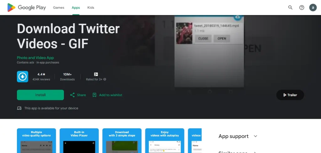The height and width of the screenshot is (153, 321).
Task: Click the 3+ content rating badge
Action: point(96,74)
